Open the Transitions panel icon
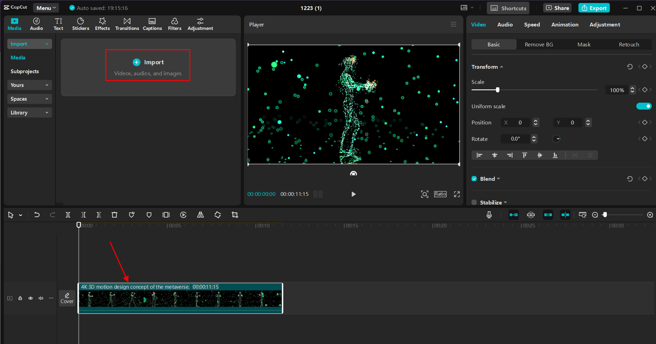The image size is (656, 344). [127, 24]
